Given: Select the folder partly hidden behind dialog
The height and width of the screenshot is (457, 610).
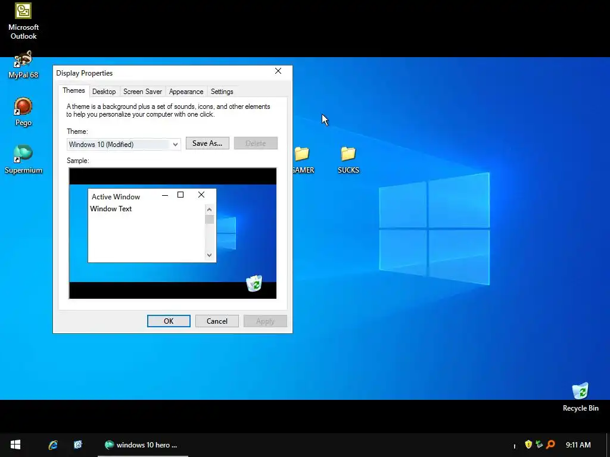Looking at the screenshot, I should [303, 159].
